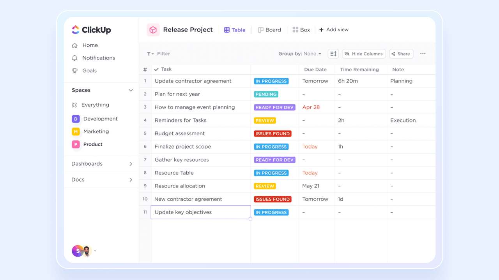Click IN PROGRESS badge for Update key objectives
Image resolution: width=499 pixels, height=280 pixels.
pos(271,212)
